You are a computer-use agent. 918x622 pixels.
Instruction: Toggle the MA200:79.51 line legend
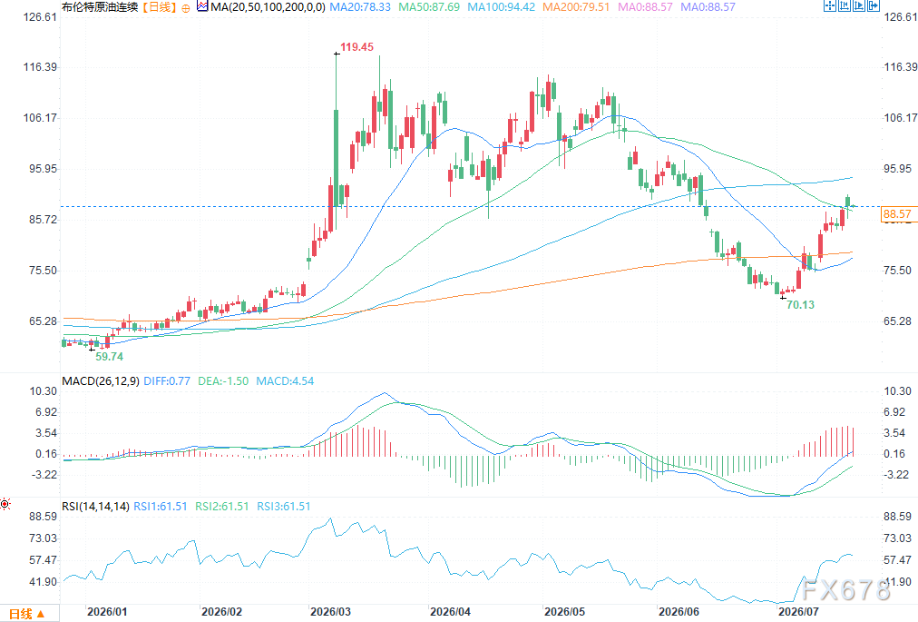[x=576, y=7]
